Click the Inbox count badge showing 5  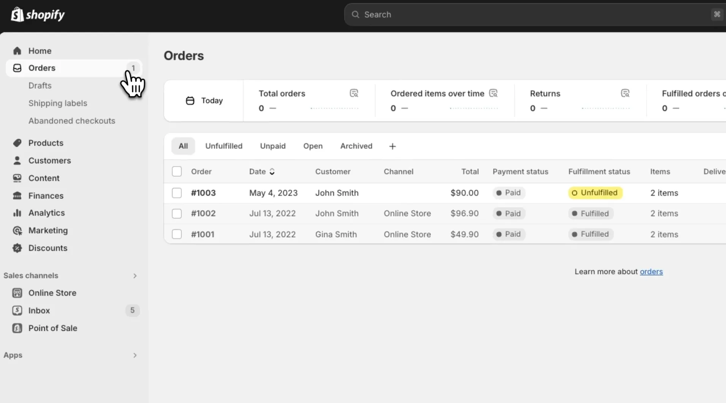pos(132,310)
